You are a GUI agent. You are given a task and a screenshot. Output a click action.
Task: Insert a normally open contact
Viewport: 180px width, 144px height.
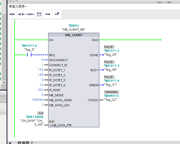[12, 14]
